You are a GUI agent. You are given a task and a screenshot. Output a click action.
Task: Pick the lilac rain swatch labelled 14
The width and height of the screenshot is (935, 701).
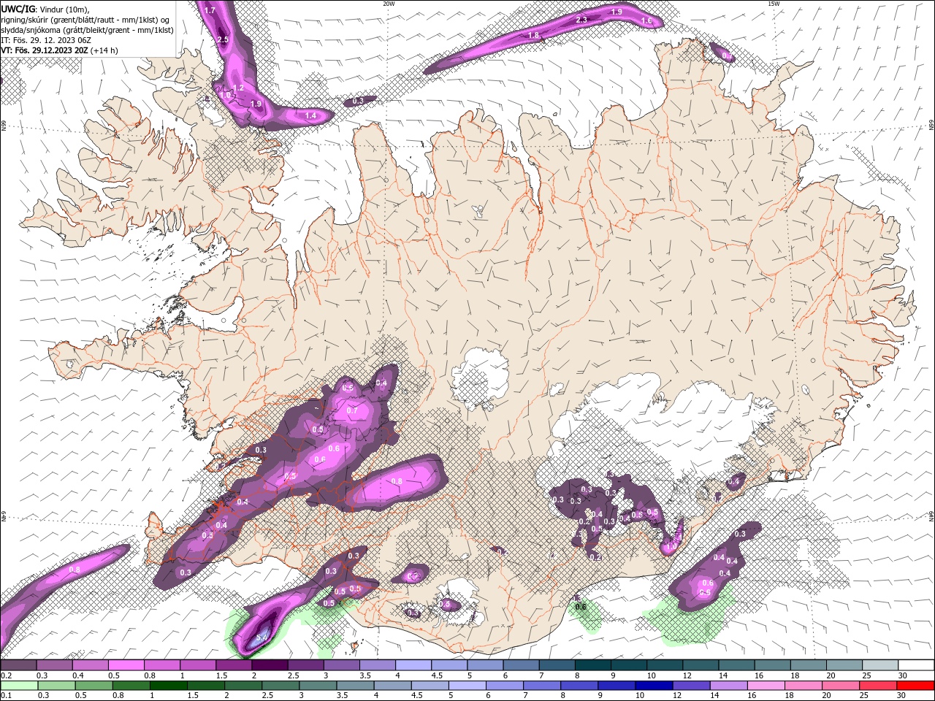(x=729, y=685)
